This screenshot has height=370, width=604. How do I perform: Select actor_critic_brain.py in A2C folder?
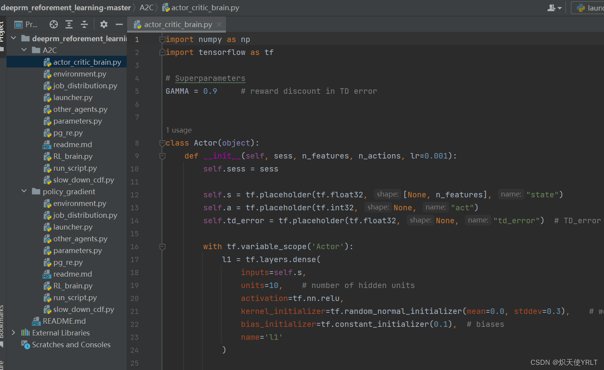tap(87, 62)
